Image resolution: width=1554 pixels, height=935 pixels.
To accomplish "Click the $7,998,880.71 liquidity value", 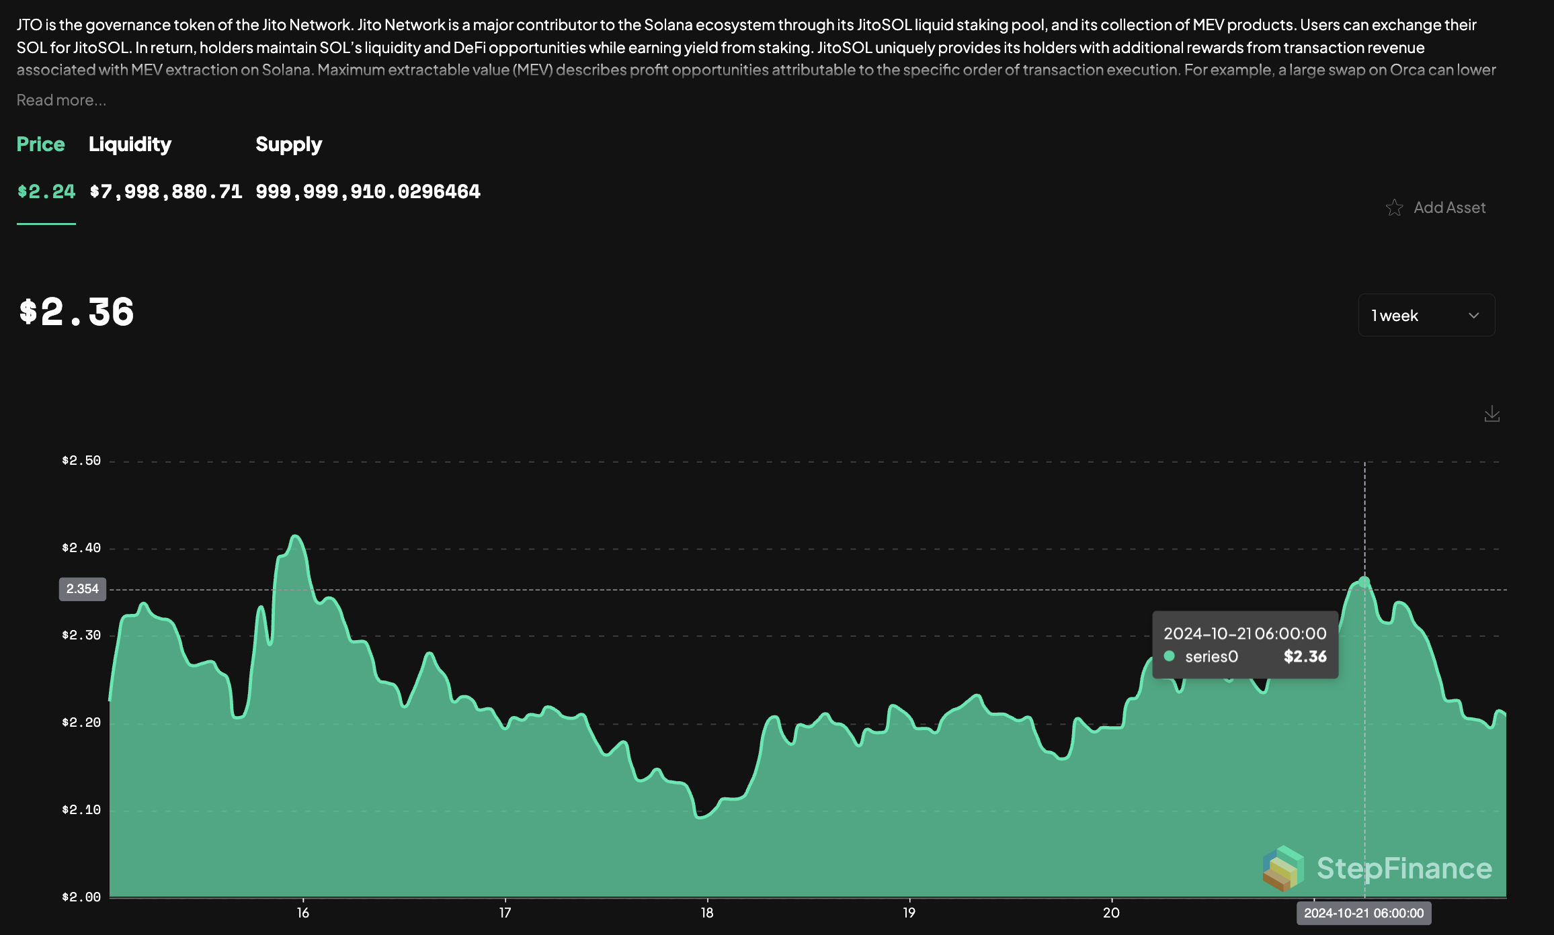I will (x=165, y=191).
